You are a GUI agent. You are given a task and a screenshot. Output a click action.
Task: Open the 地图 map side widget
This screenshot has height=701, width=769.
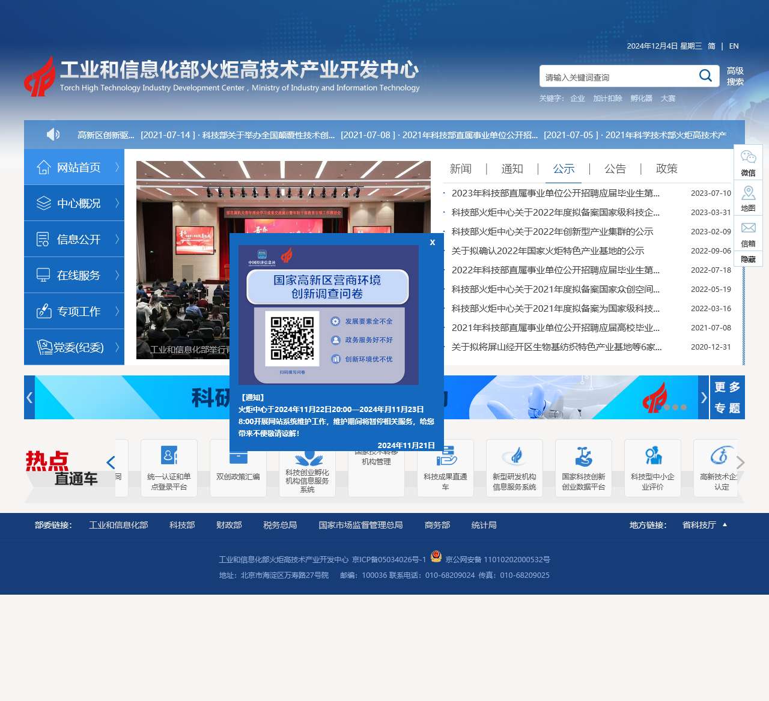[748, 198]
